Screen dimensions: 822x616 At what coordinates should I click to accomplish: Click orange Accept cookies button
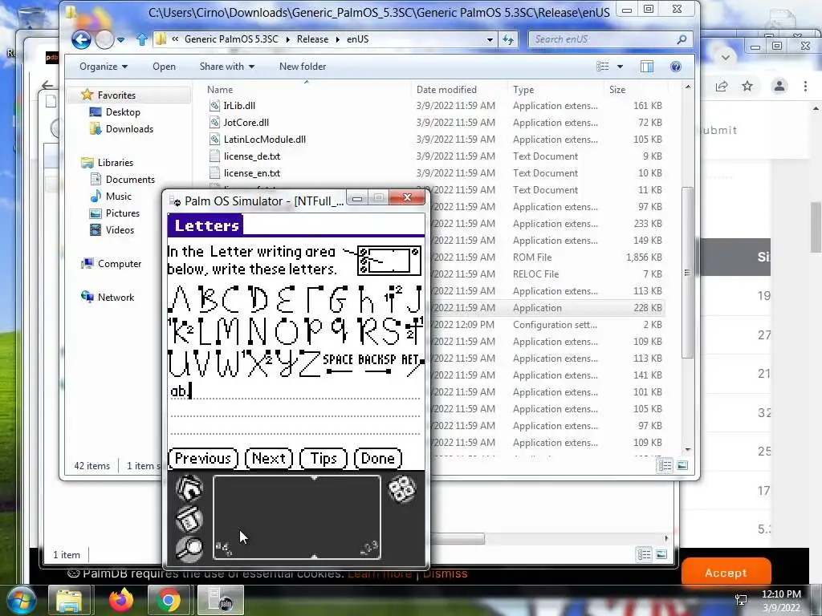[x=726, y=573]
